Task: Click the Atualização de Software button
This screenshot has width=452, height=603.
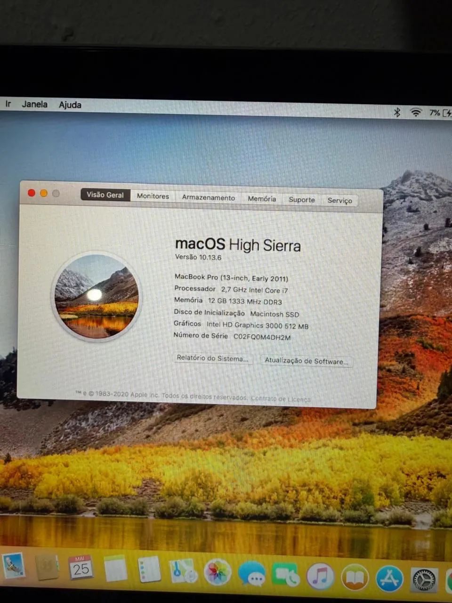Action: pyautogui.click(x=307, y=361)
